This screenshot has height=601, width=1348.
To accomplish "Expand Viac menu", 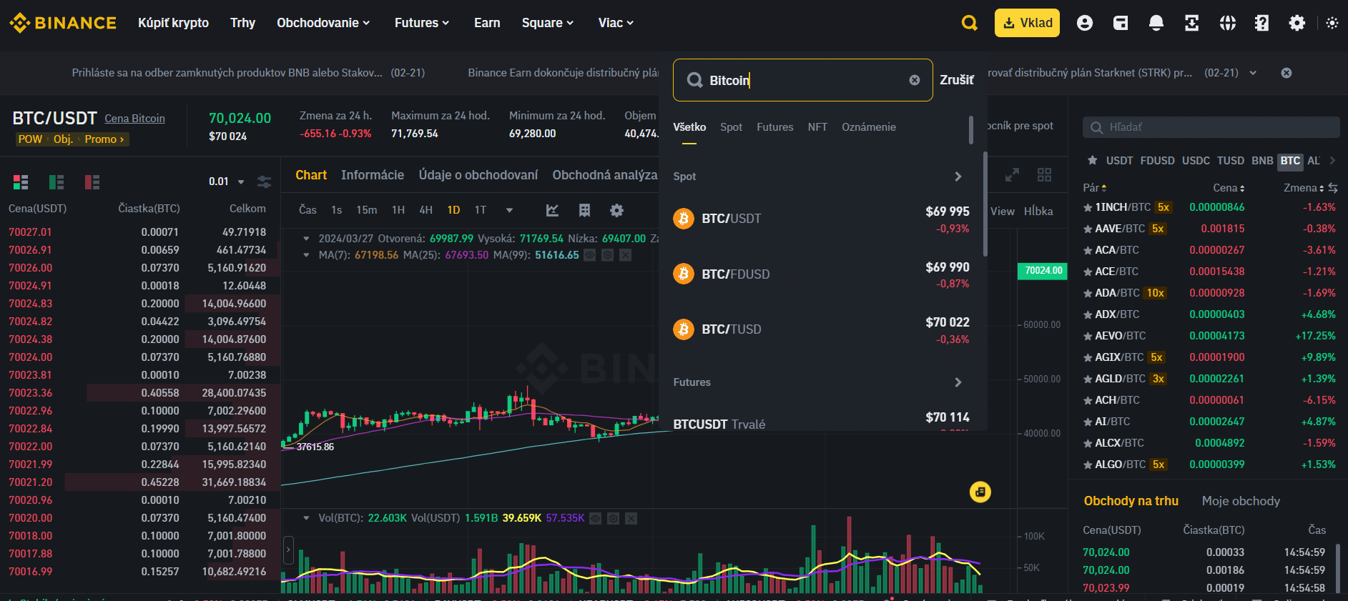I will pos(616,23).
